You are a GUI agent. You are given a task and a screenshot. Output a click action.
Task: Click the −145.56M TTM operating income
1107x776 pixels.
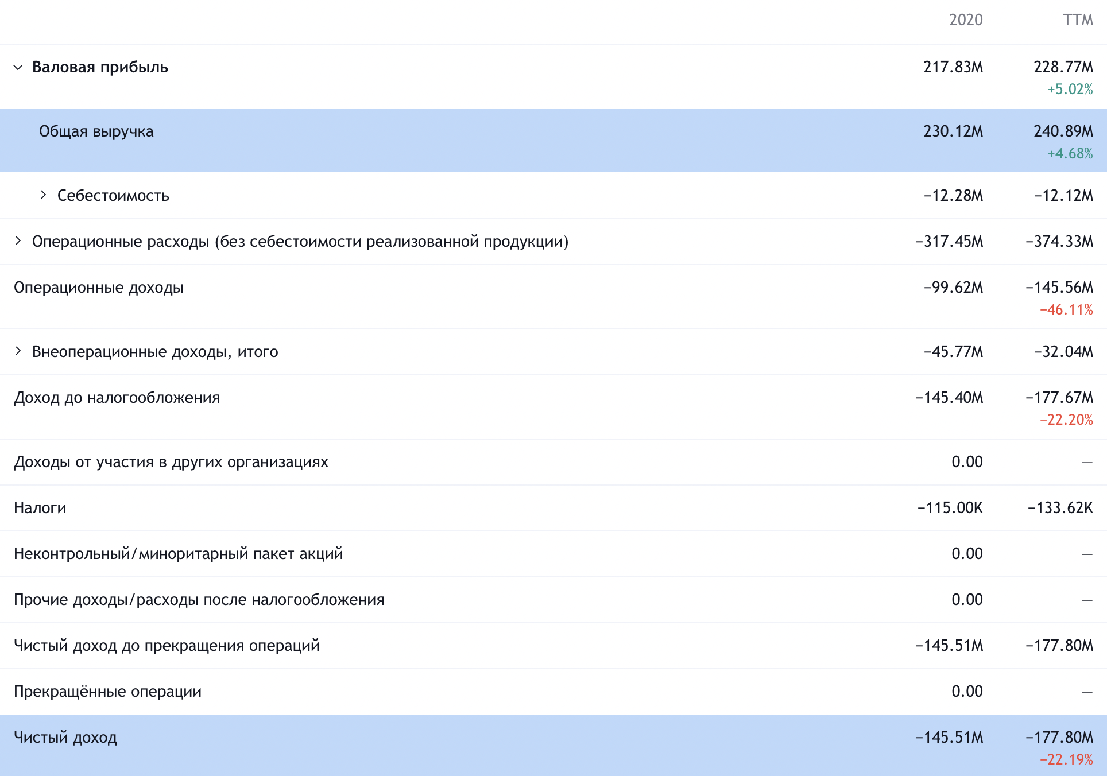[x=1059, y=288]
